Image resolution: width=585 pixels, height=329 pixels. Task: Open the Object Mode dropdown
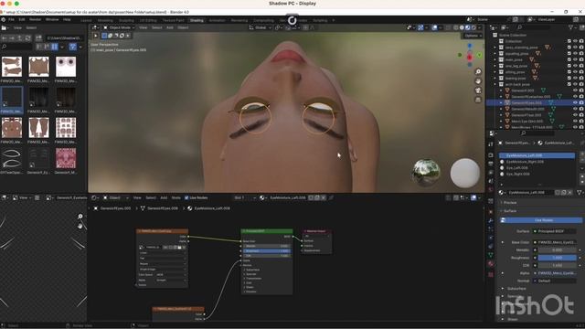click(x=119, y=27)
